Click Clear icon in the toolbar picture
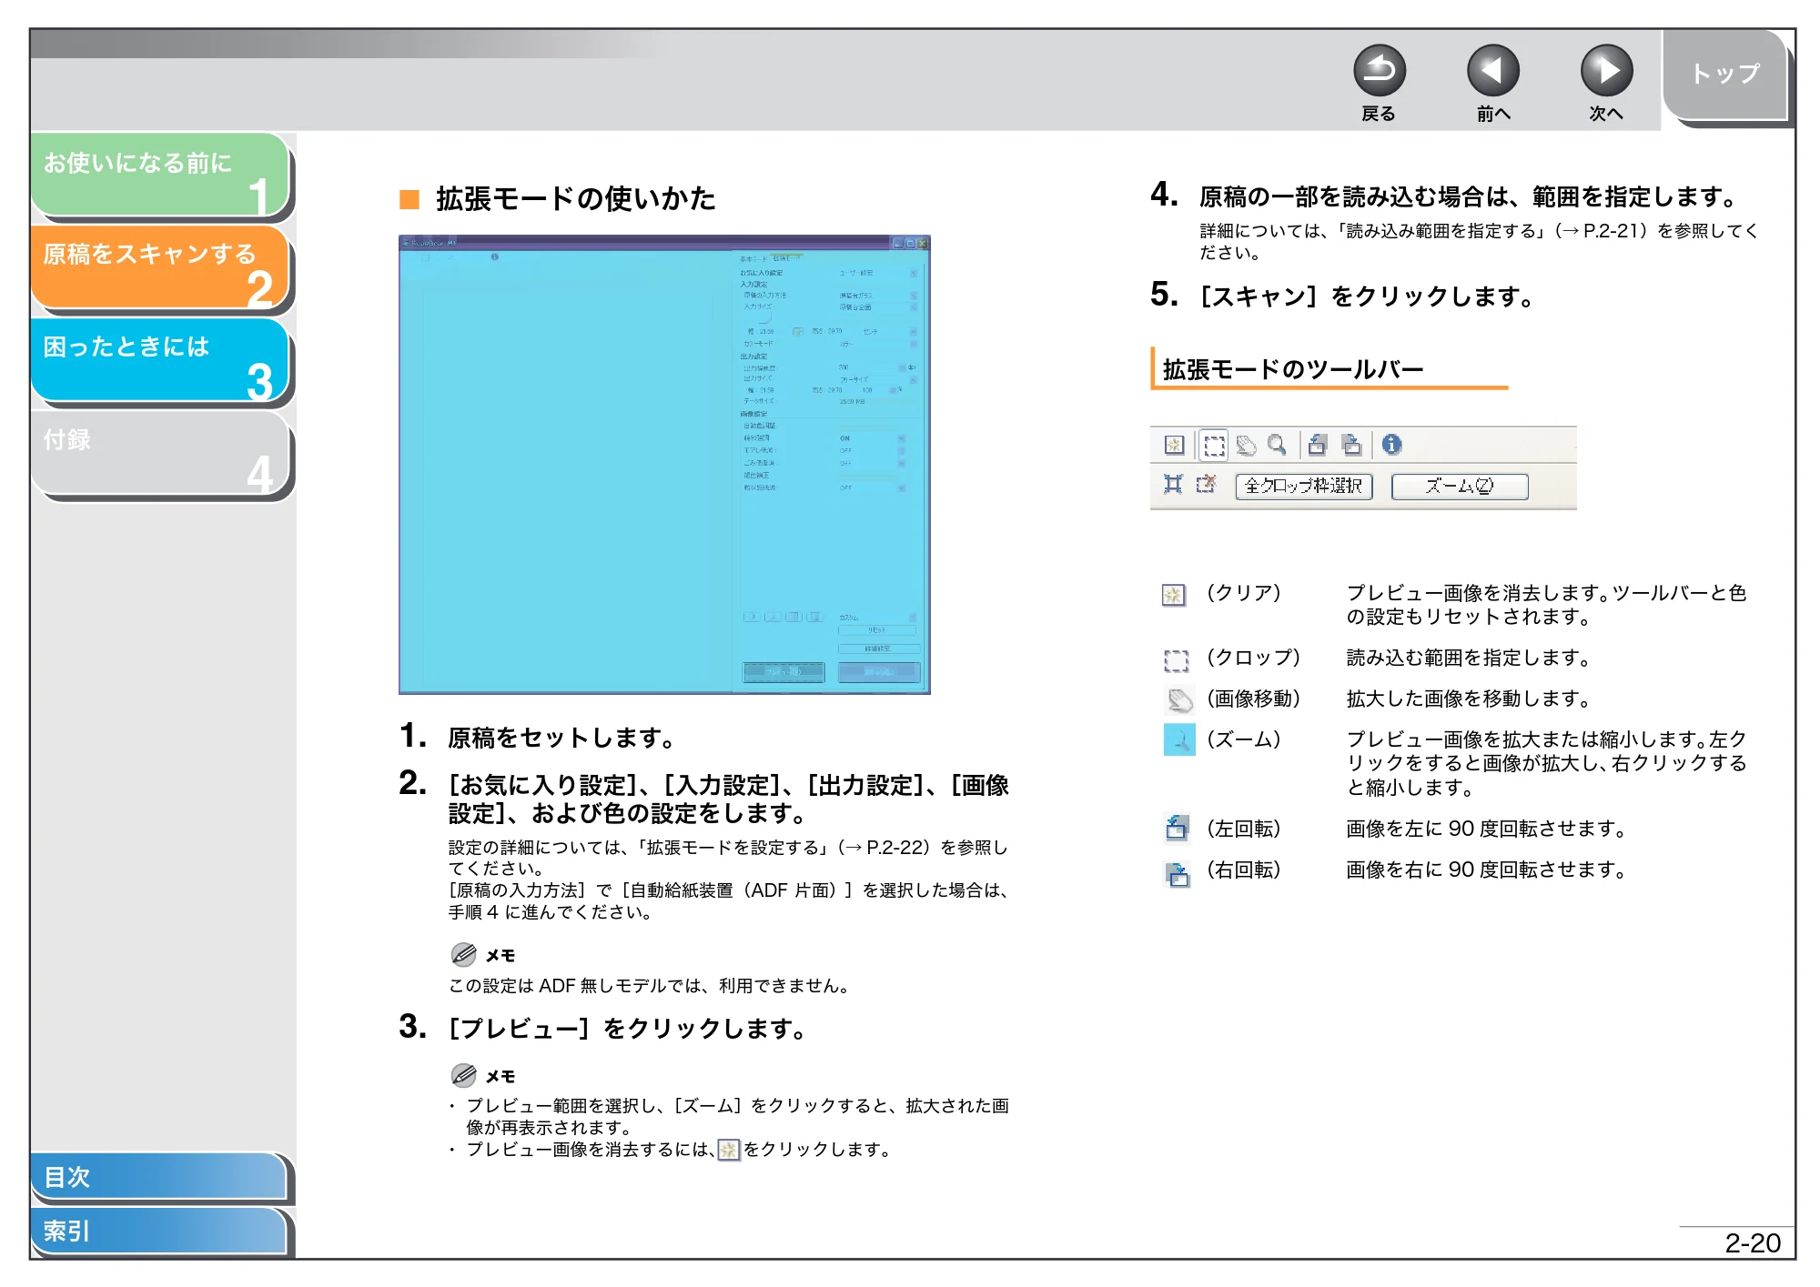Screen dimensions: 1820x1287 (x=1174, y=445)
